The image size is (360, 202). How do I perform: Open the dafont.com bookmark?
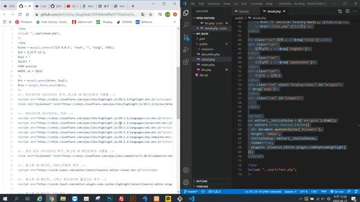[82, 22]
